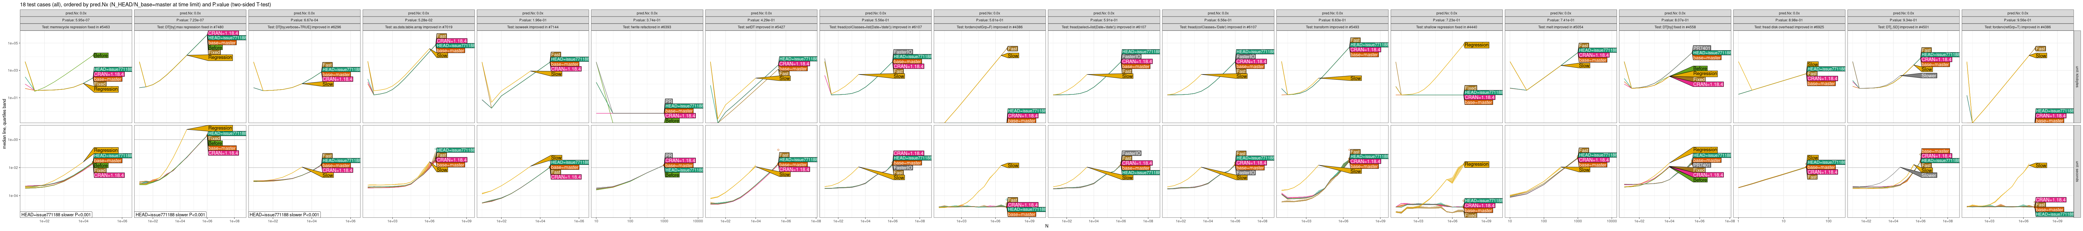
Task: Click green "Before" label in memrecycle kilobytes plot
Action: (x=101, y=56)
